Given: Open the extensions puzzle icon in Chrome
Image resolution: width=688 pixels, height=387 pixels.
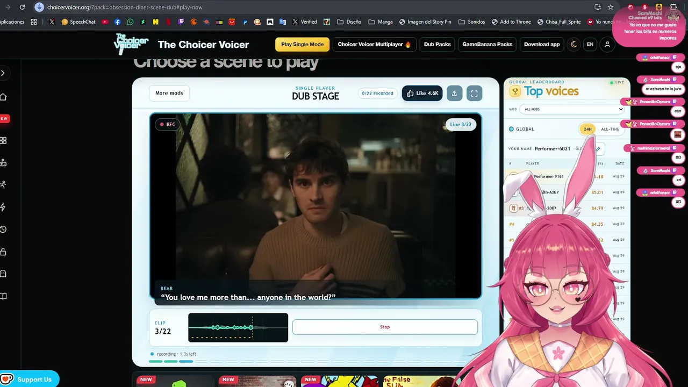Looking at the screenshot, I should pos(673,7).
